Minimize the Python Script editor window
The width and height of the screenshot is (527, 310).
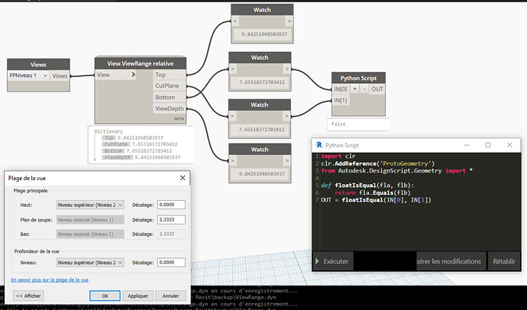tap(467, 145)
